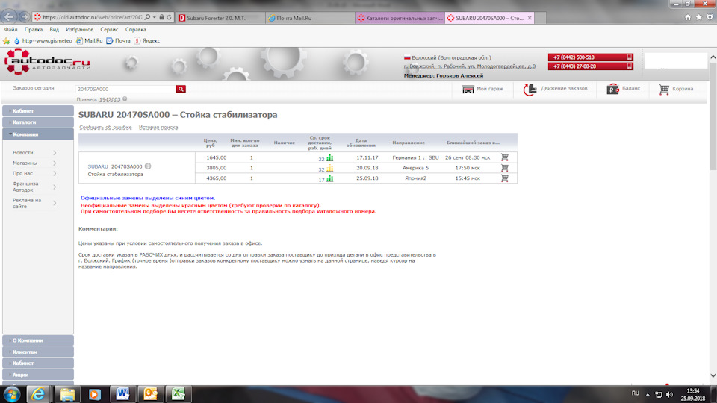The height and width of the screenshot is (403, 717).
Task: Click manager Горьков Алексей link
Action: 459,76
